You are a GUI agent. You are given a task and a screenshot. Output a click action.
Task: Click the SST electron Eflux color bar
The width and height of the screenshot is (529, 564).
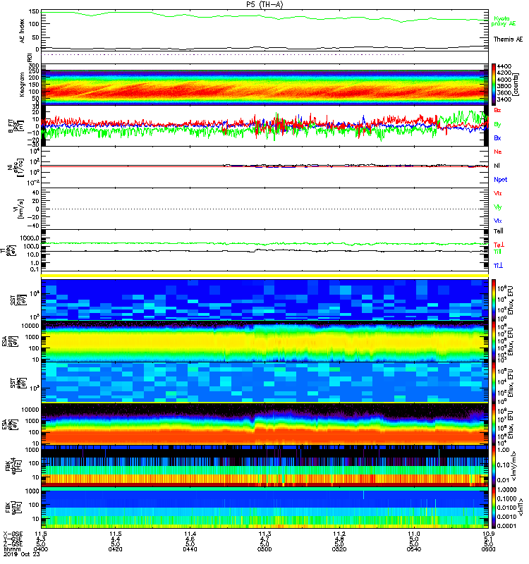click(x=493, y=383)
